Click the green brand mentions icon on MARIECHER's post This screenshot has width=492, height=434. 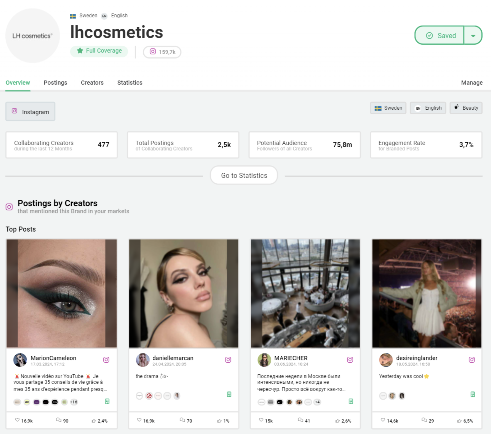[350, 402]
